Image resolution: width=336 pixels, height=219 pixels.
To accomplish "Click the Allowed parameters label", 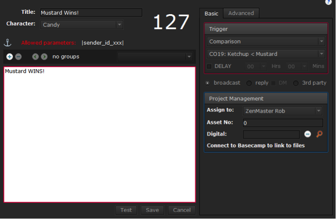I will point(48,43).
